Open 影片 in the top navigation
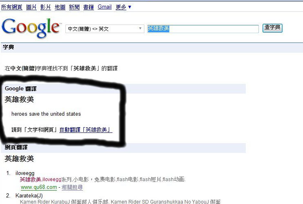 pos(46,7)
